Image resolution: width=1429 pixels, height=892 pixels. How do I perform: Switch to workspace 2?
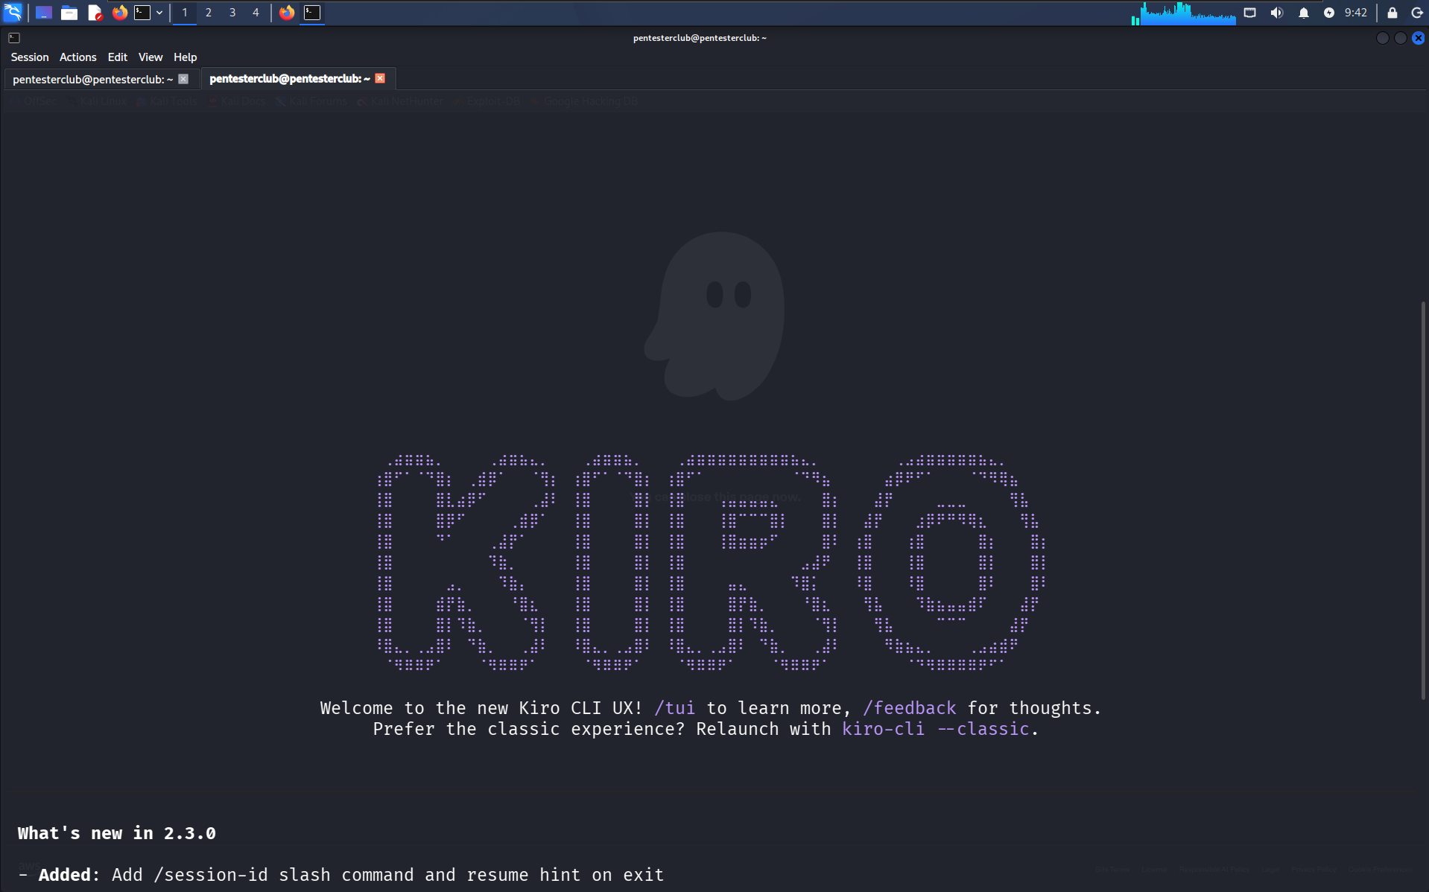click(x=209, y=13)
